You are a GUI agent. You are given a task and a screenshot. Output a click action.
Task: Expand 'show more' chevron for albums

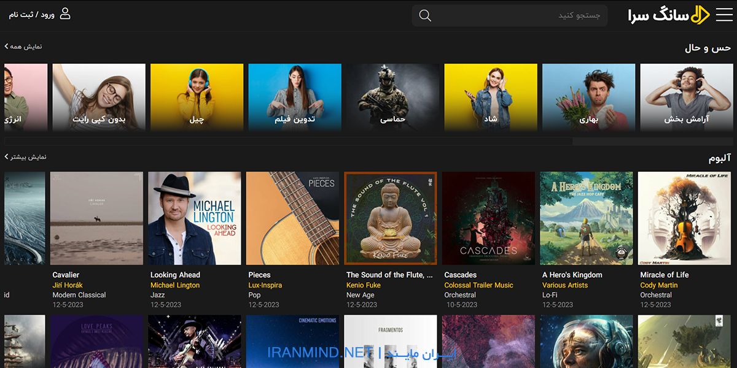(x=7, y=157)
